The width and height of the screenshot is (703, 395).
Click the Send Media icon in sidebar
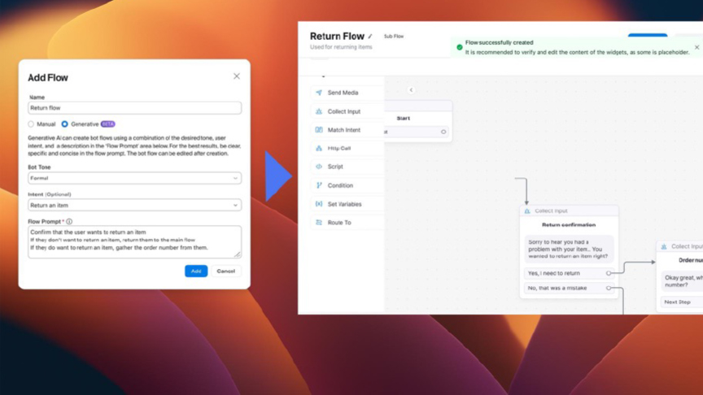click(x=319, y=93)
